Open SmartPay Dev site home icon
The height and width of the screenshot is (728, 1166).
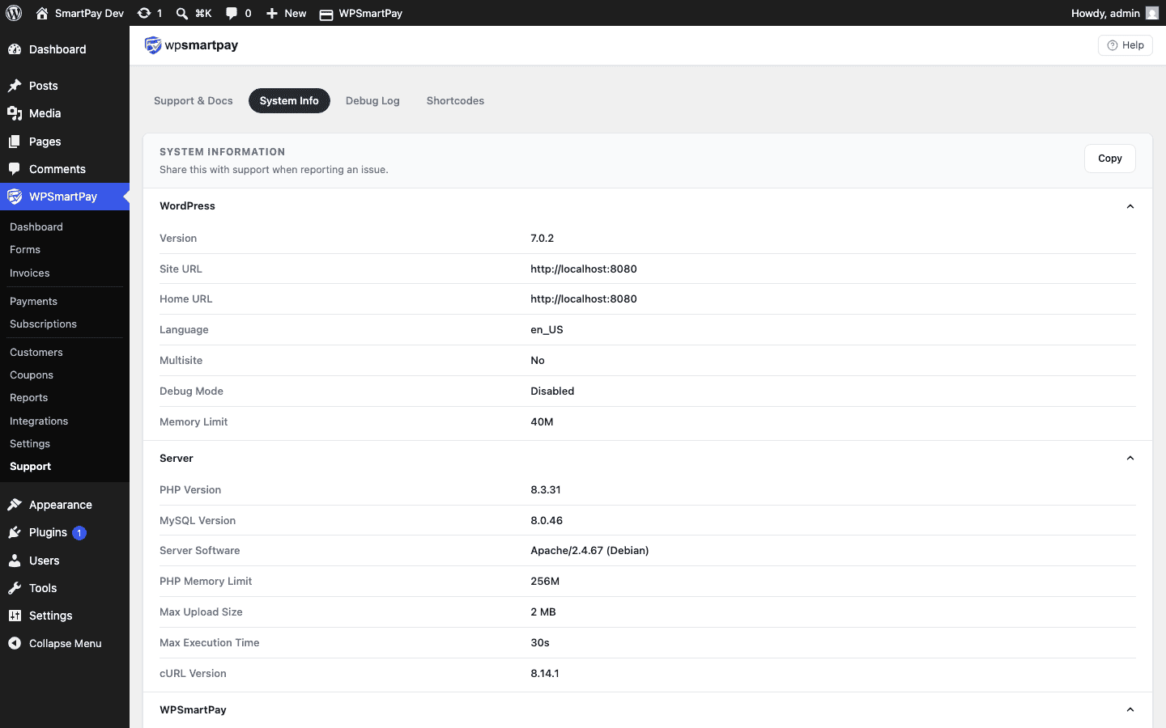pyautogui.click(x=42, y=13)
